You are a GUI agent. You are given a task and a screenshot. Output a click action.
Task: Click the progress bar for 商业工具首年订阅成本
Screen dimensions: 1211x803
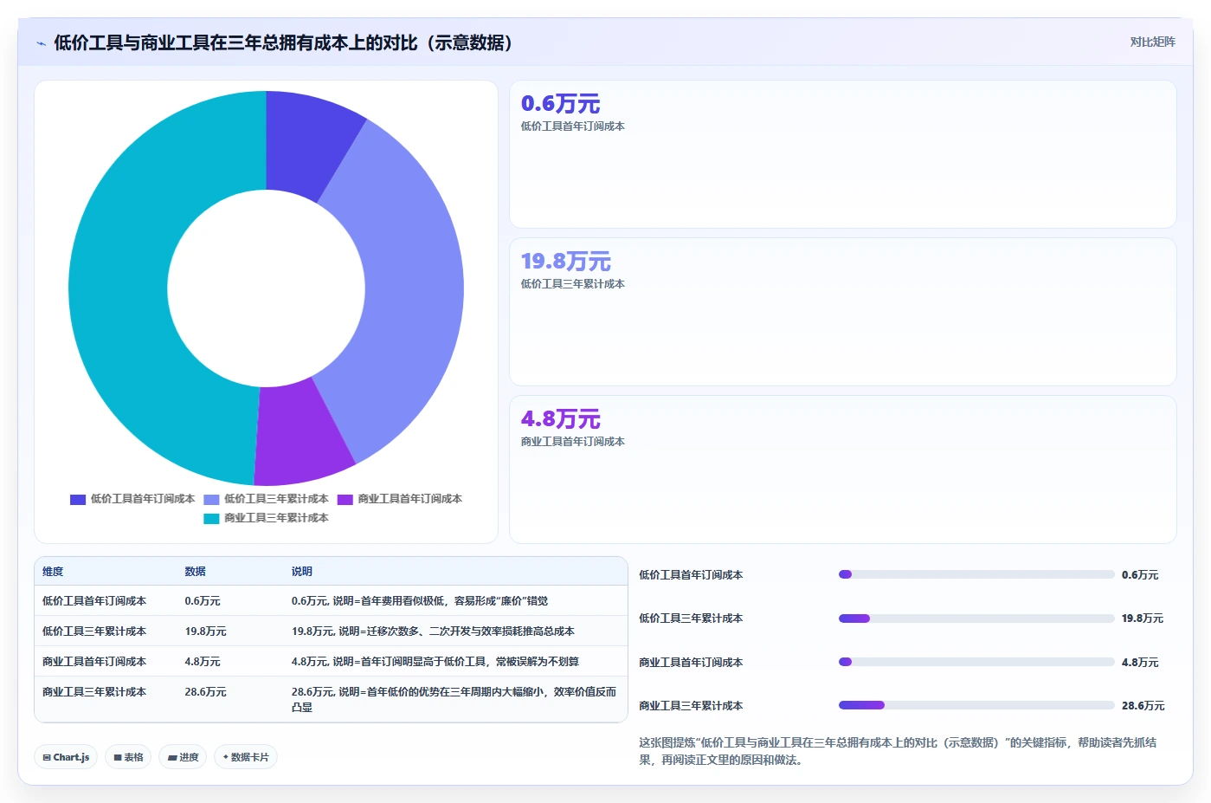click(x=976, y=662)
